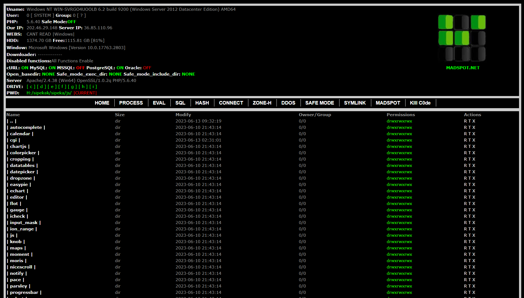Screen dimensions: 524x298
Task: Open the datatables directory
Action: 22,166
